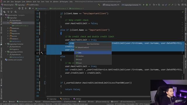Image resolution: width=187 pixels, height=105 pixels.
Task: Collapse the LegacyApp project node
Action: (6, 18)
